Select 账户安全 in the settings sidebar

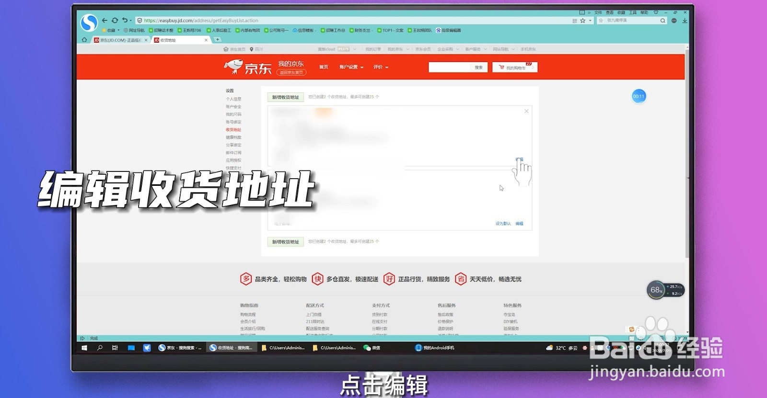(233, 107)
